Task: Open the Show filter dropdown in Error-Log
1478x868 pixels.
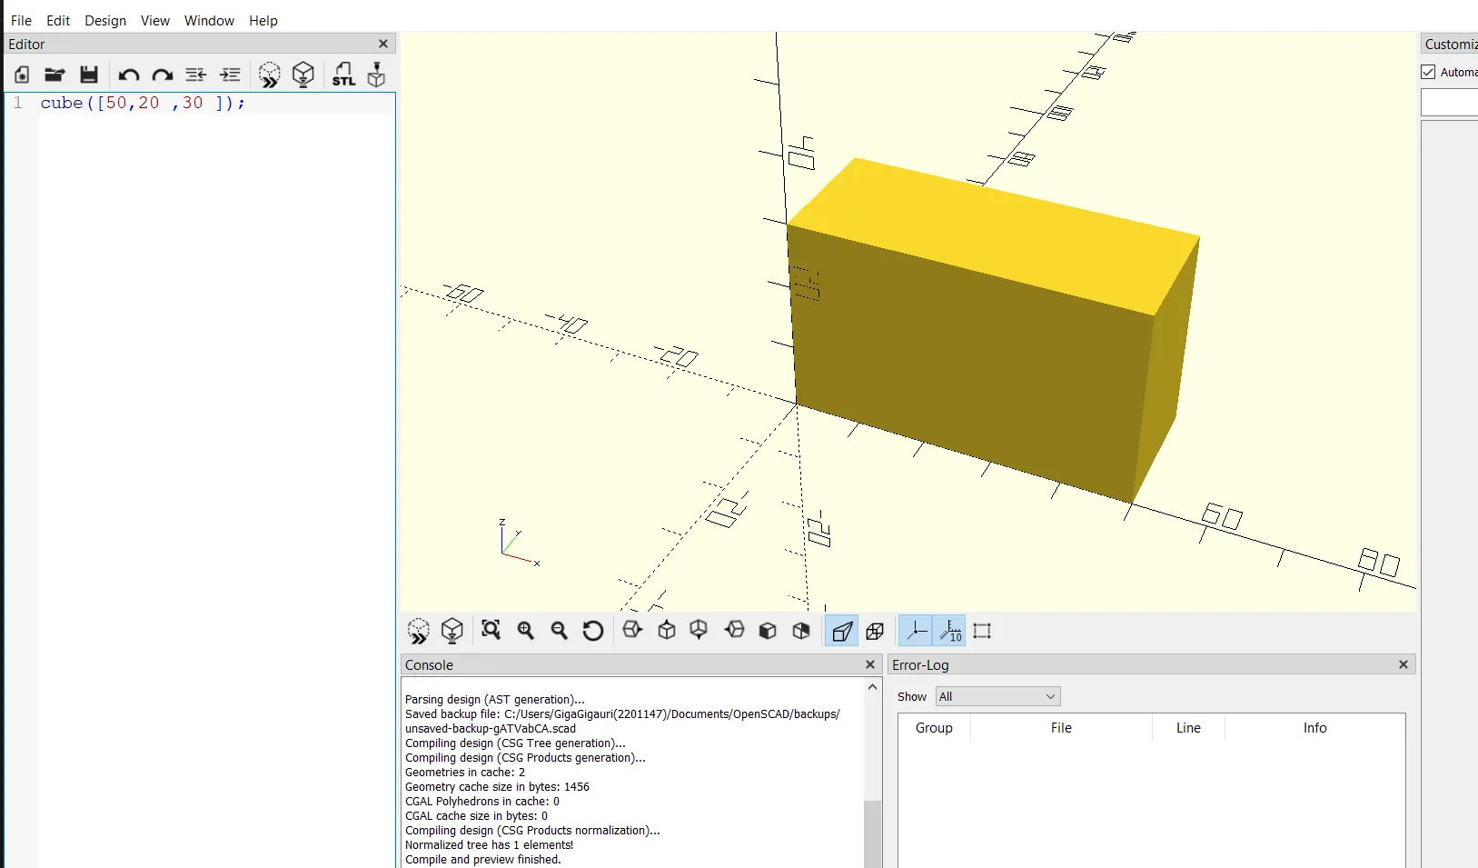Action: pos(997,697)
